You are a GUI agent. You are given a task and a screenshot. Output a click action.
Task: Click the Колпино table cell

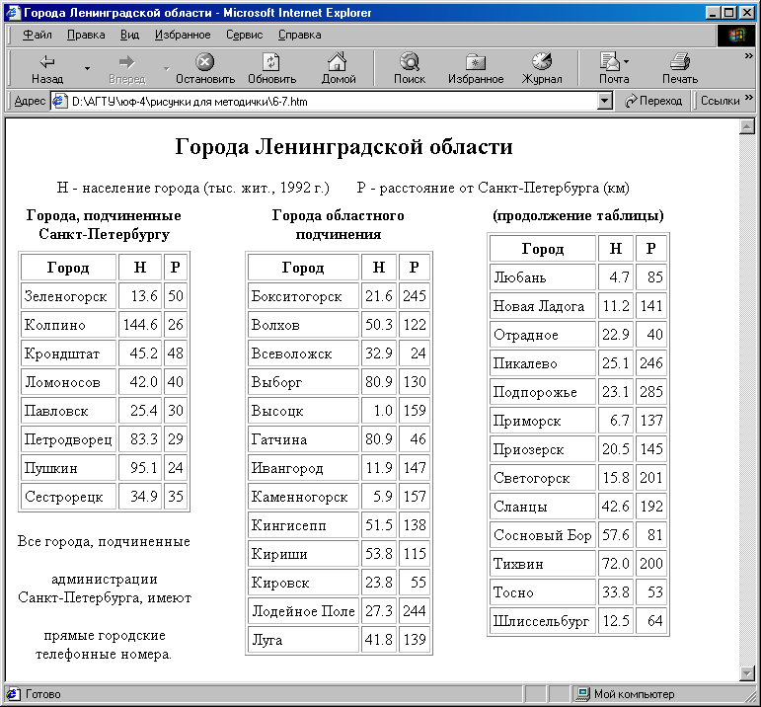(68, 325)
